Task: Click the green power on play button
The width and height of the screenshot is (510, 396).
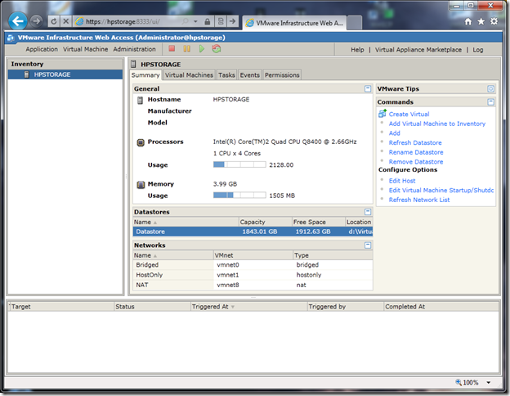Action: pos(202,49)
